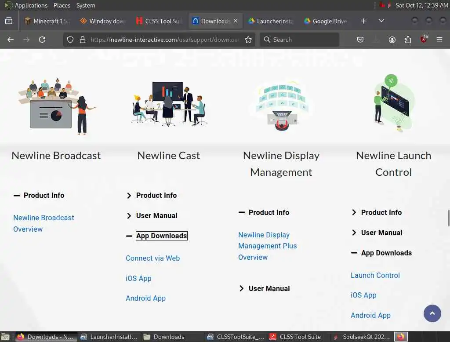Screen dimensions: 450x342
Task: Open the System menu
Action: click(86, 5)
